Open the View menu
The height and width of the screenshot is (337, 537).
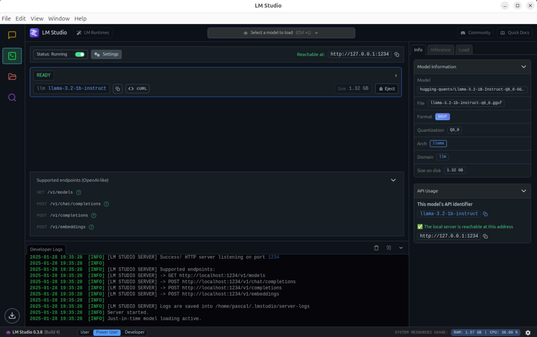(x=37, y=19)
